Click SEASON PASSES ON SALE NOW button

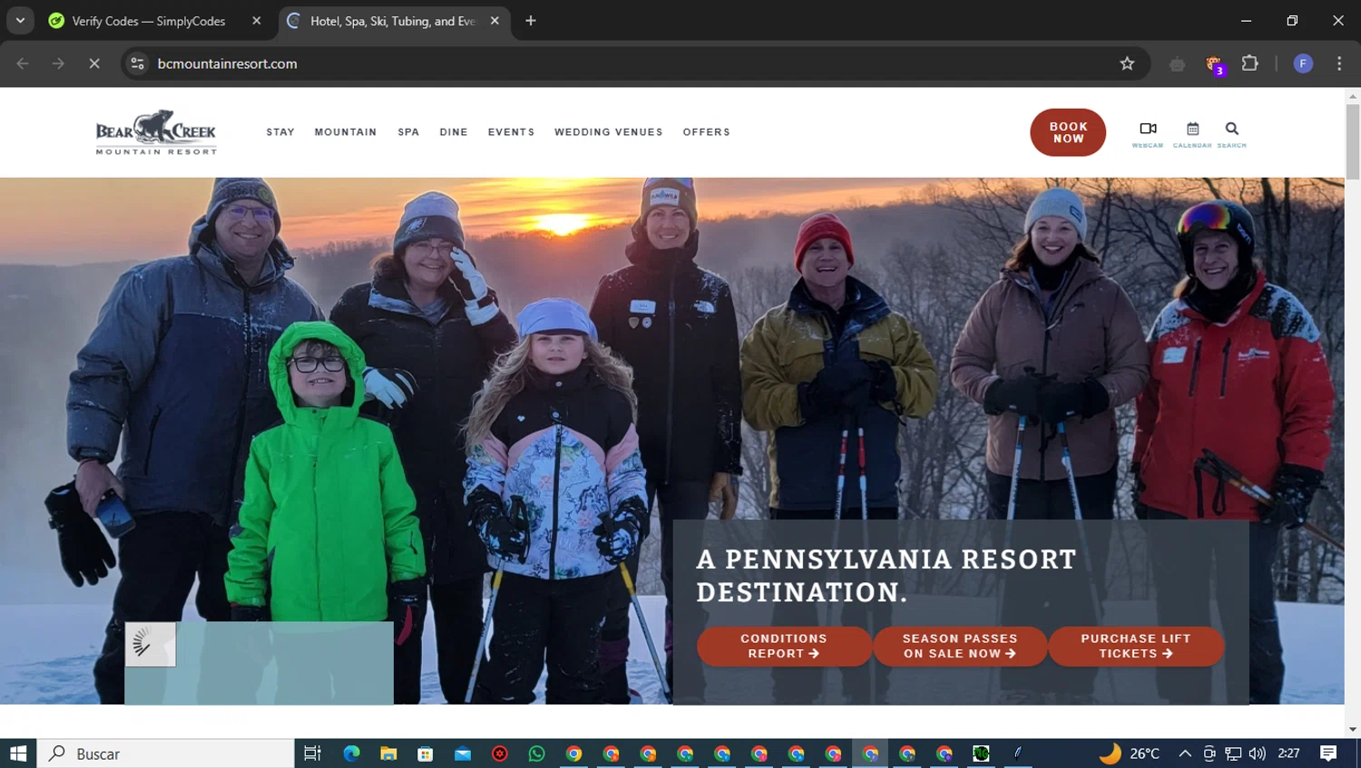point(960,646)
